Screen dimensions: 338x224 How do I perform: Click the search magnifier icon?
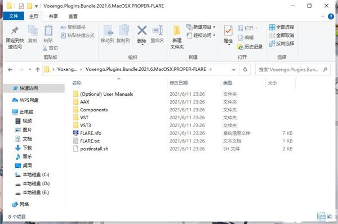pos(325,69)
